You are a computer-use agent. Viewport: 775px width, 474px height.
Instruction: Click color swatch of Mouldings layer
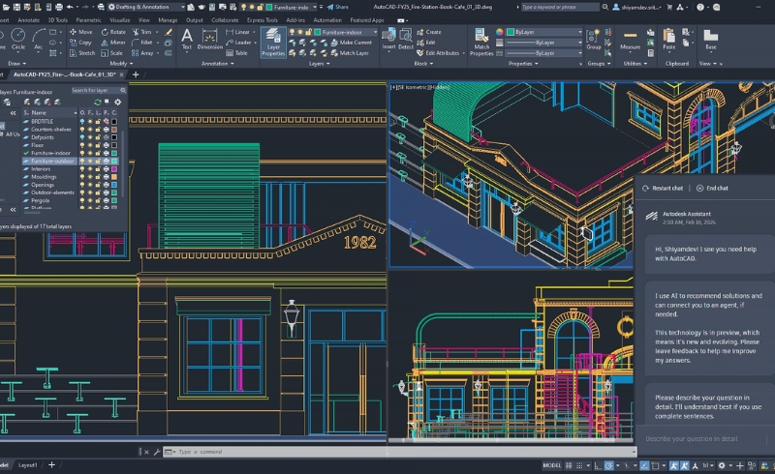(114, 177)
